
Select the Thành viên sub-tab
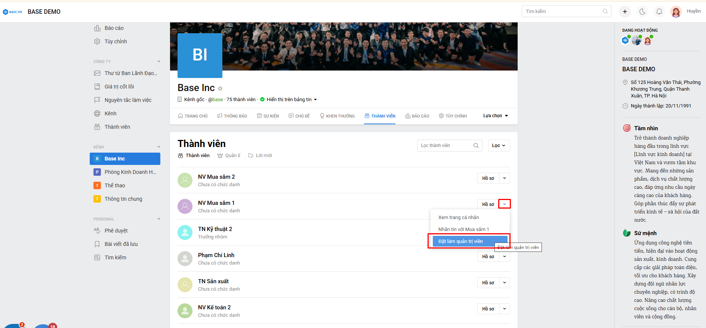tap(194, 156)
